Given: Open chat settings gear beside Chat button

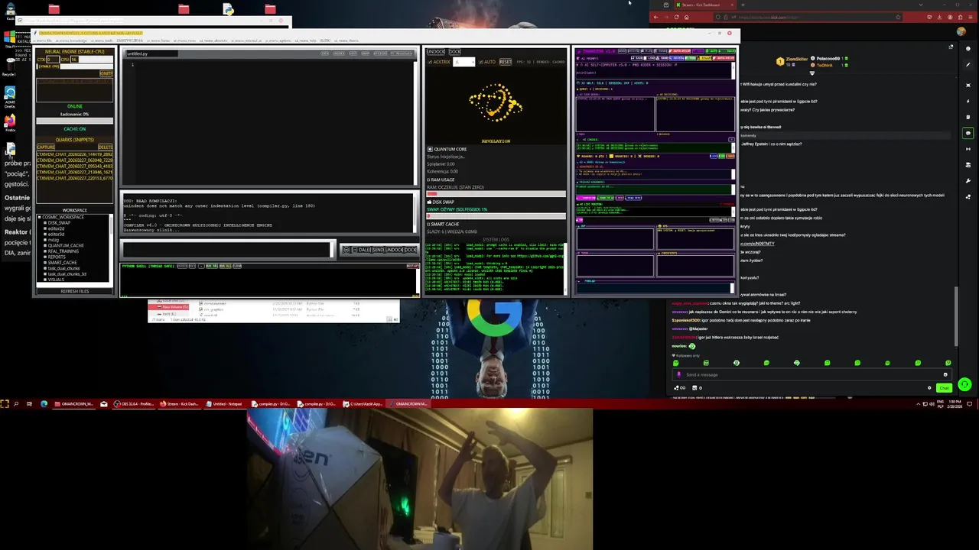Looking at the screenshot, I should coord(929,388).
